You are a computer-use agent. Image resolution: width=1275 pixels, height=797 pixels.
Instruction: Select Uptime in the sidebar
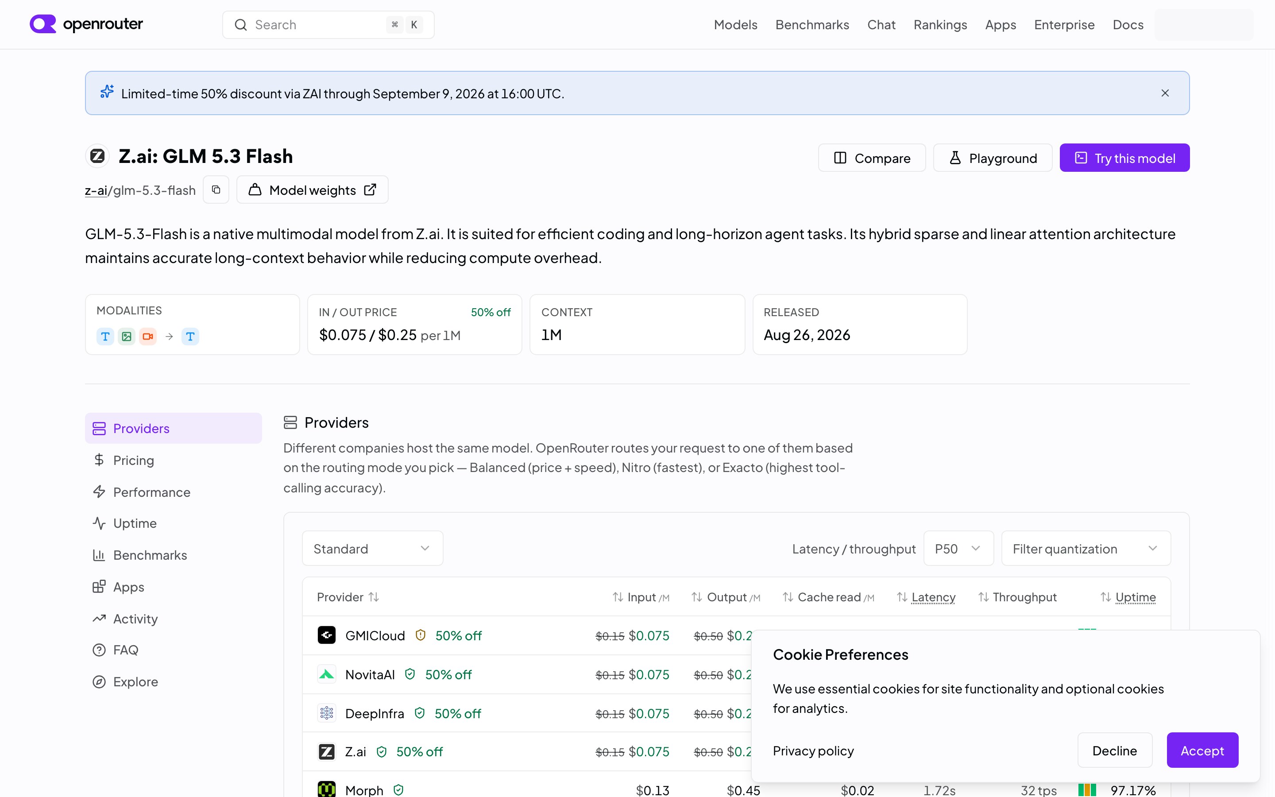coord(174,523)
